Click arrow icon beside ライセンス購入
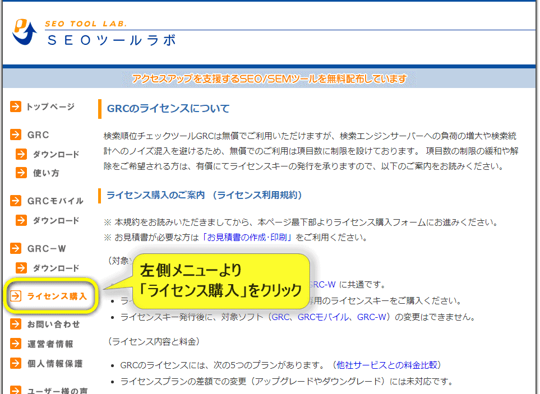The height and width of the screenshot is (394, 540). [x=16, y=296]
